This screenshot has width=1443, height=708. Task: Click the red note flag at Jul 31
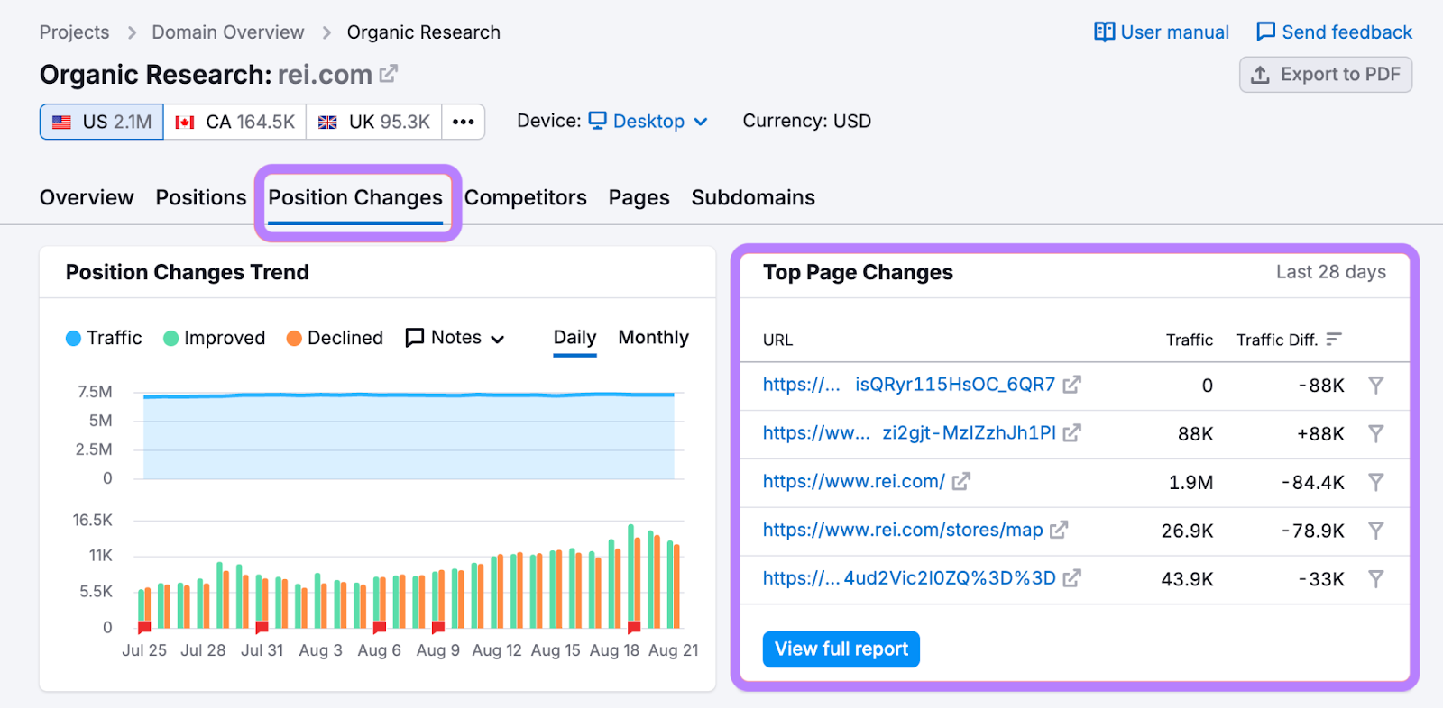point(262,627)
